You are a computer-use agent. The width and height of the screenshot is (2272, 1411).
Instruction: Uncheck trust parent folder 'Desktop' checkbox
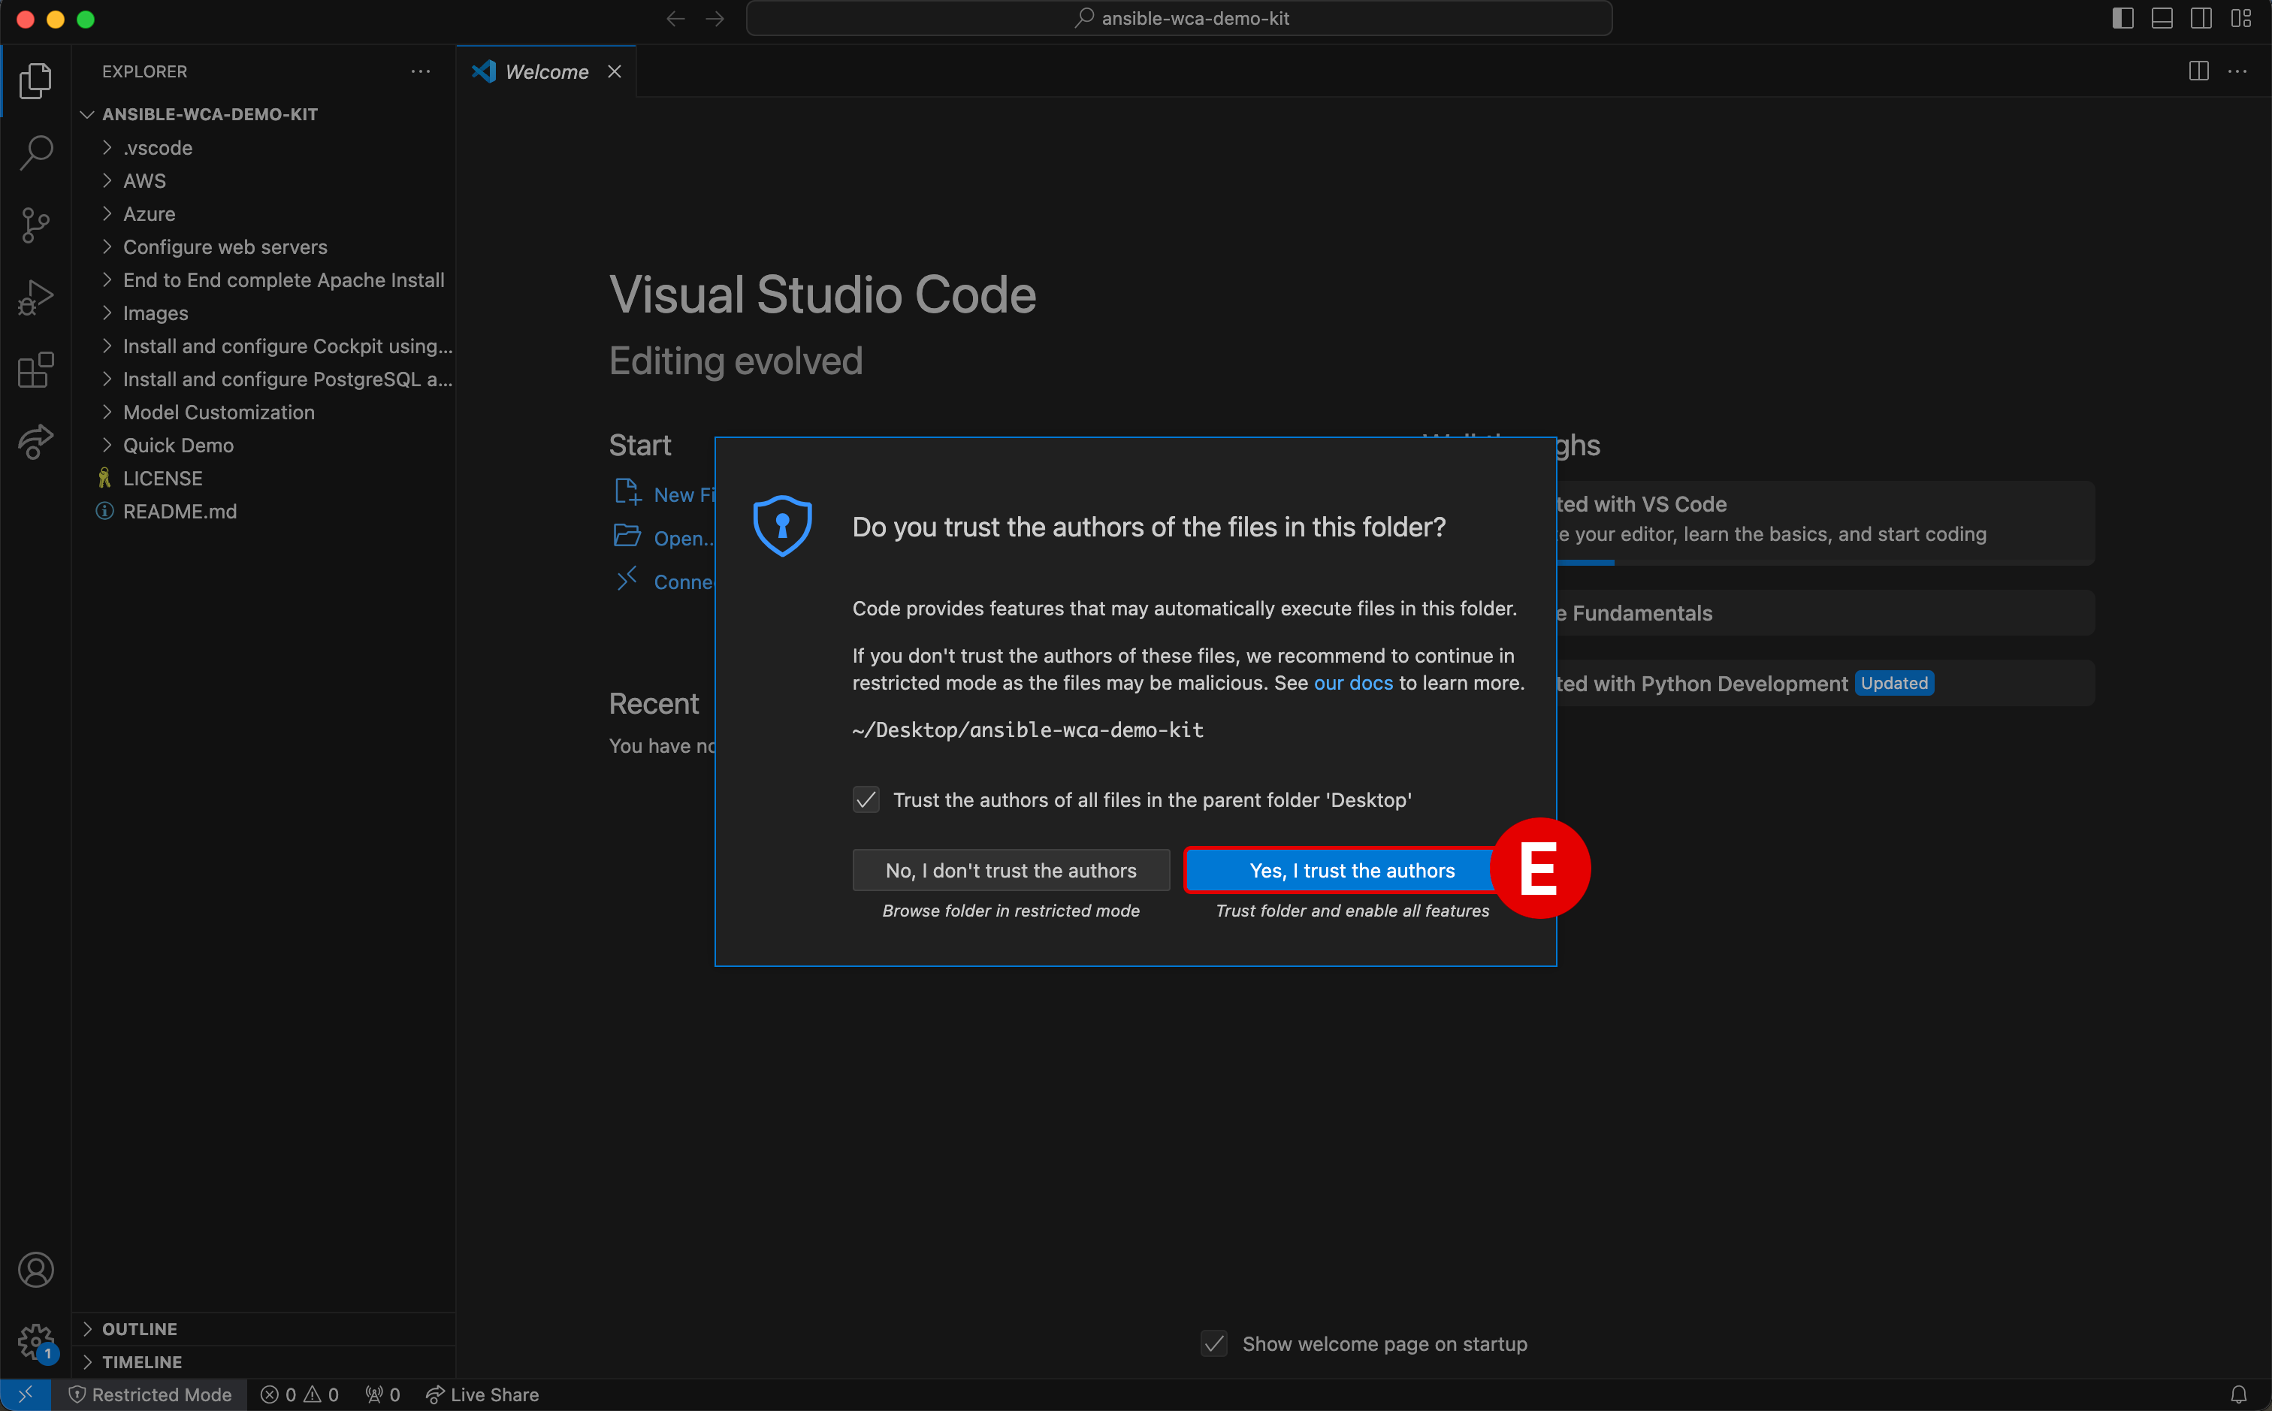tap(866, 799)
